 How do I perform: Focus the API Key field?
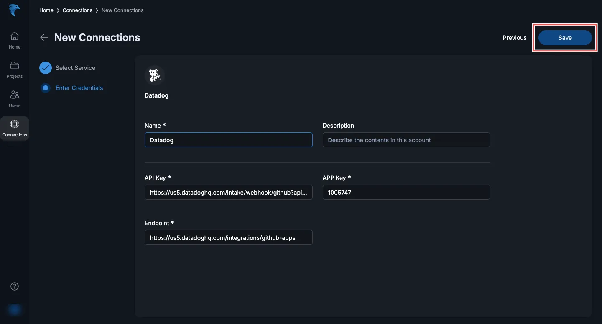pos(228,192)
